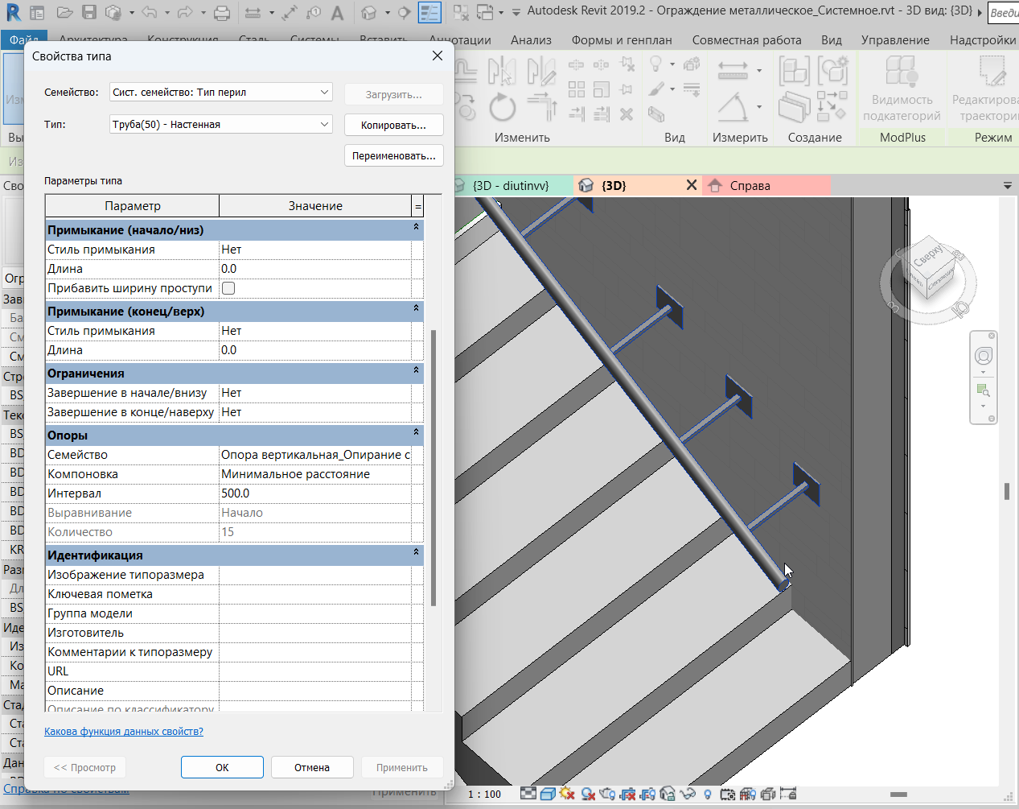Click the Visual Style icon in view bar
The width and height of the screenshot is (1019, 809).
[548, 794]
